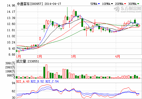Click the date 2014-04-17 in header
The image size is (142, 99).
click(x=53, y=4)
